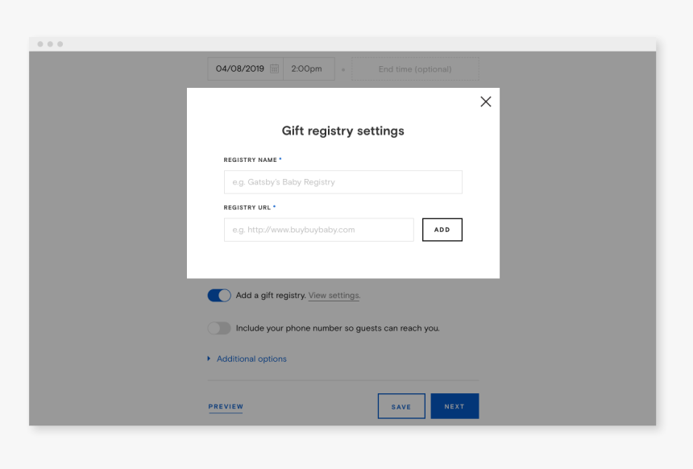693x469 pixels.
Task: Click ADD next to the registry URL
Action: (442, 230)
